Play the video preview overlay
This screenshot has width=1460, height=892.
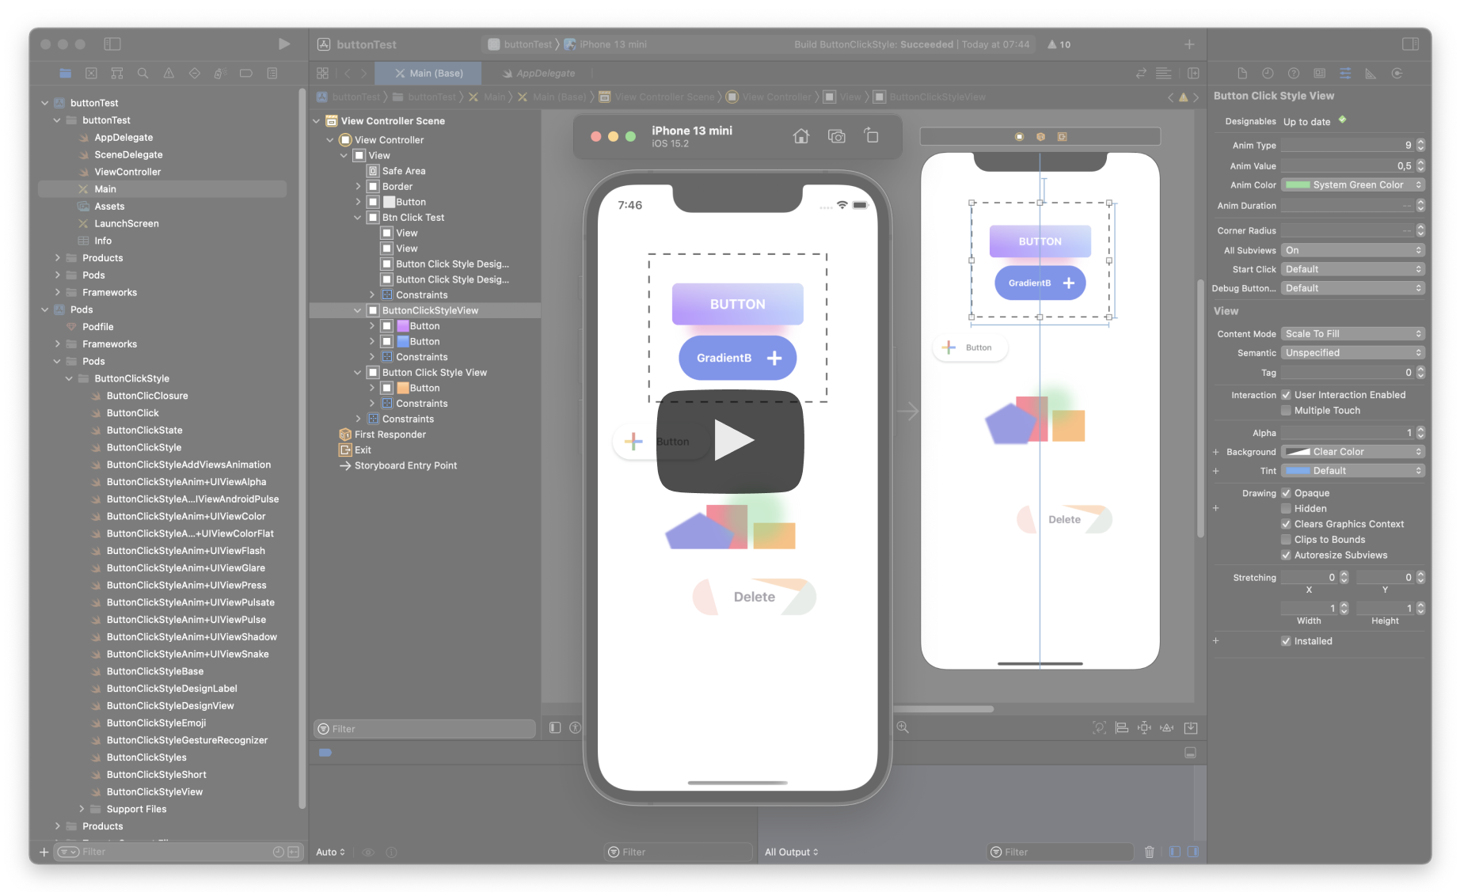(x=736, y=442)
